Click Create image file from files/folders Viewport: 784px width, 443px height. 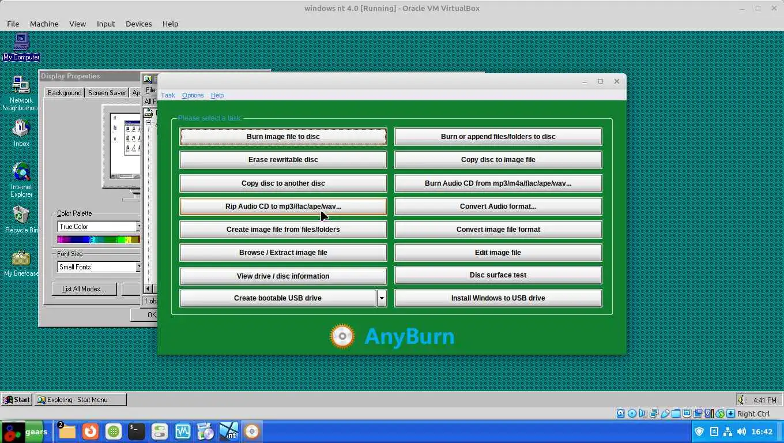coord(283,230)
